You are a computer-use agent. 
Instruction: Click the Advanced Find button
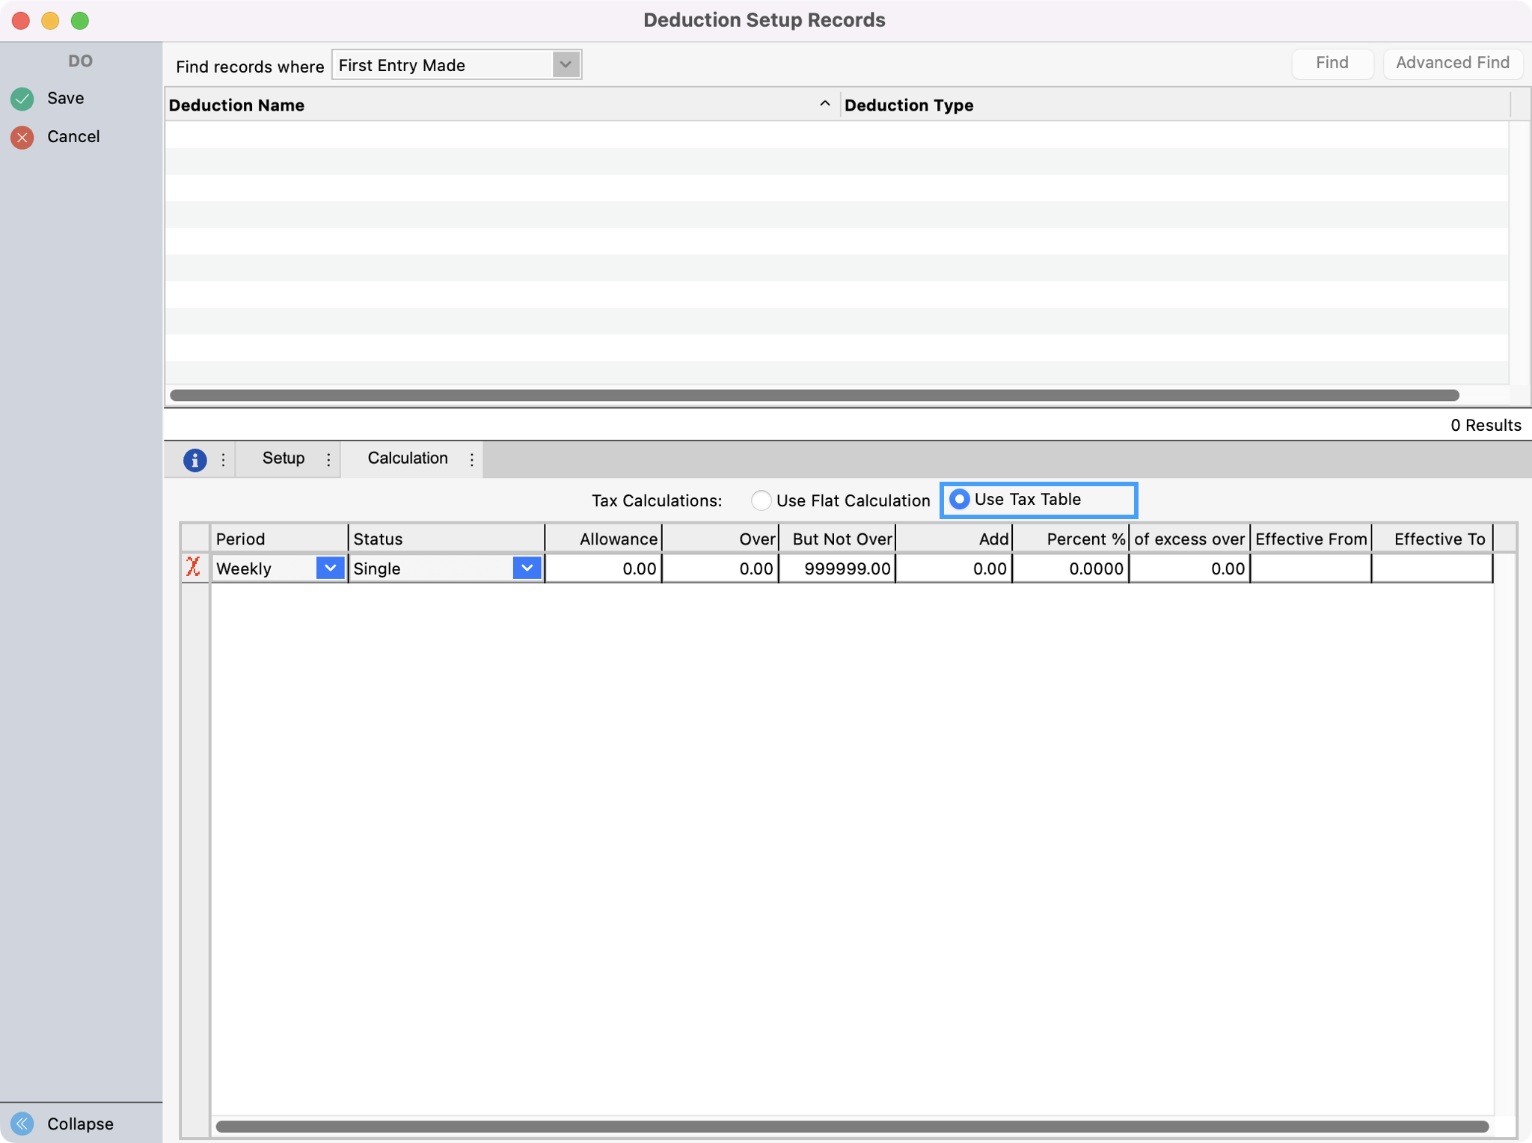(1452, 63)
